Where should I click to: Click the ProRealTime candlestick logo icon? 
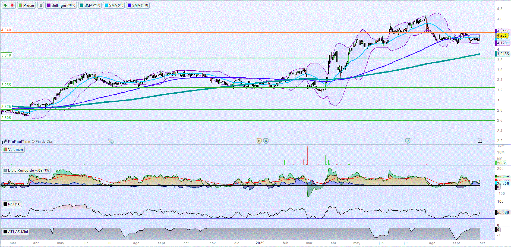coord(4,141)
